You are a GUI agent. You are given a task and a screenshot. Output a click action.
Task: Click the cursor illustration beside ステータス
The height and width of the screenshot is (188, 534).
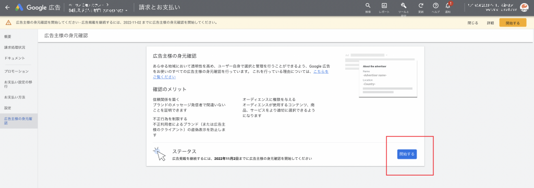click(x=159, y=154)
